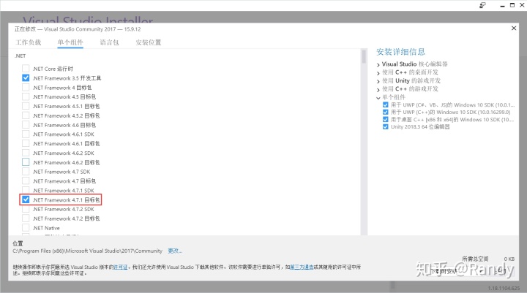Click the 更改... location link
This screenshot has width=527, height=293.
[x=175, y=251]
